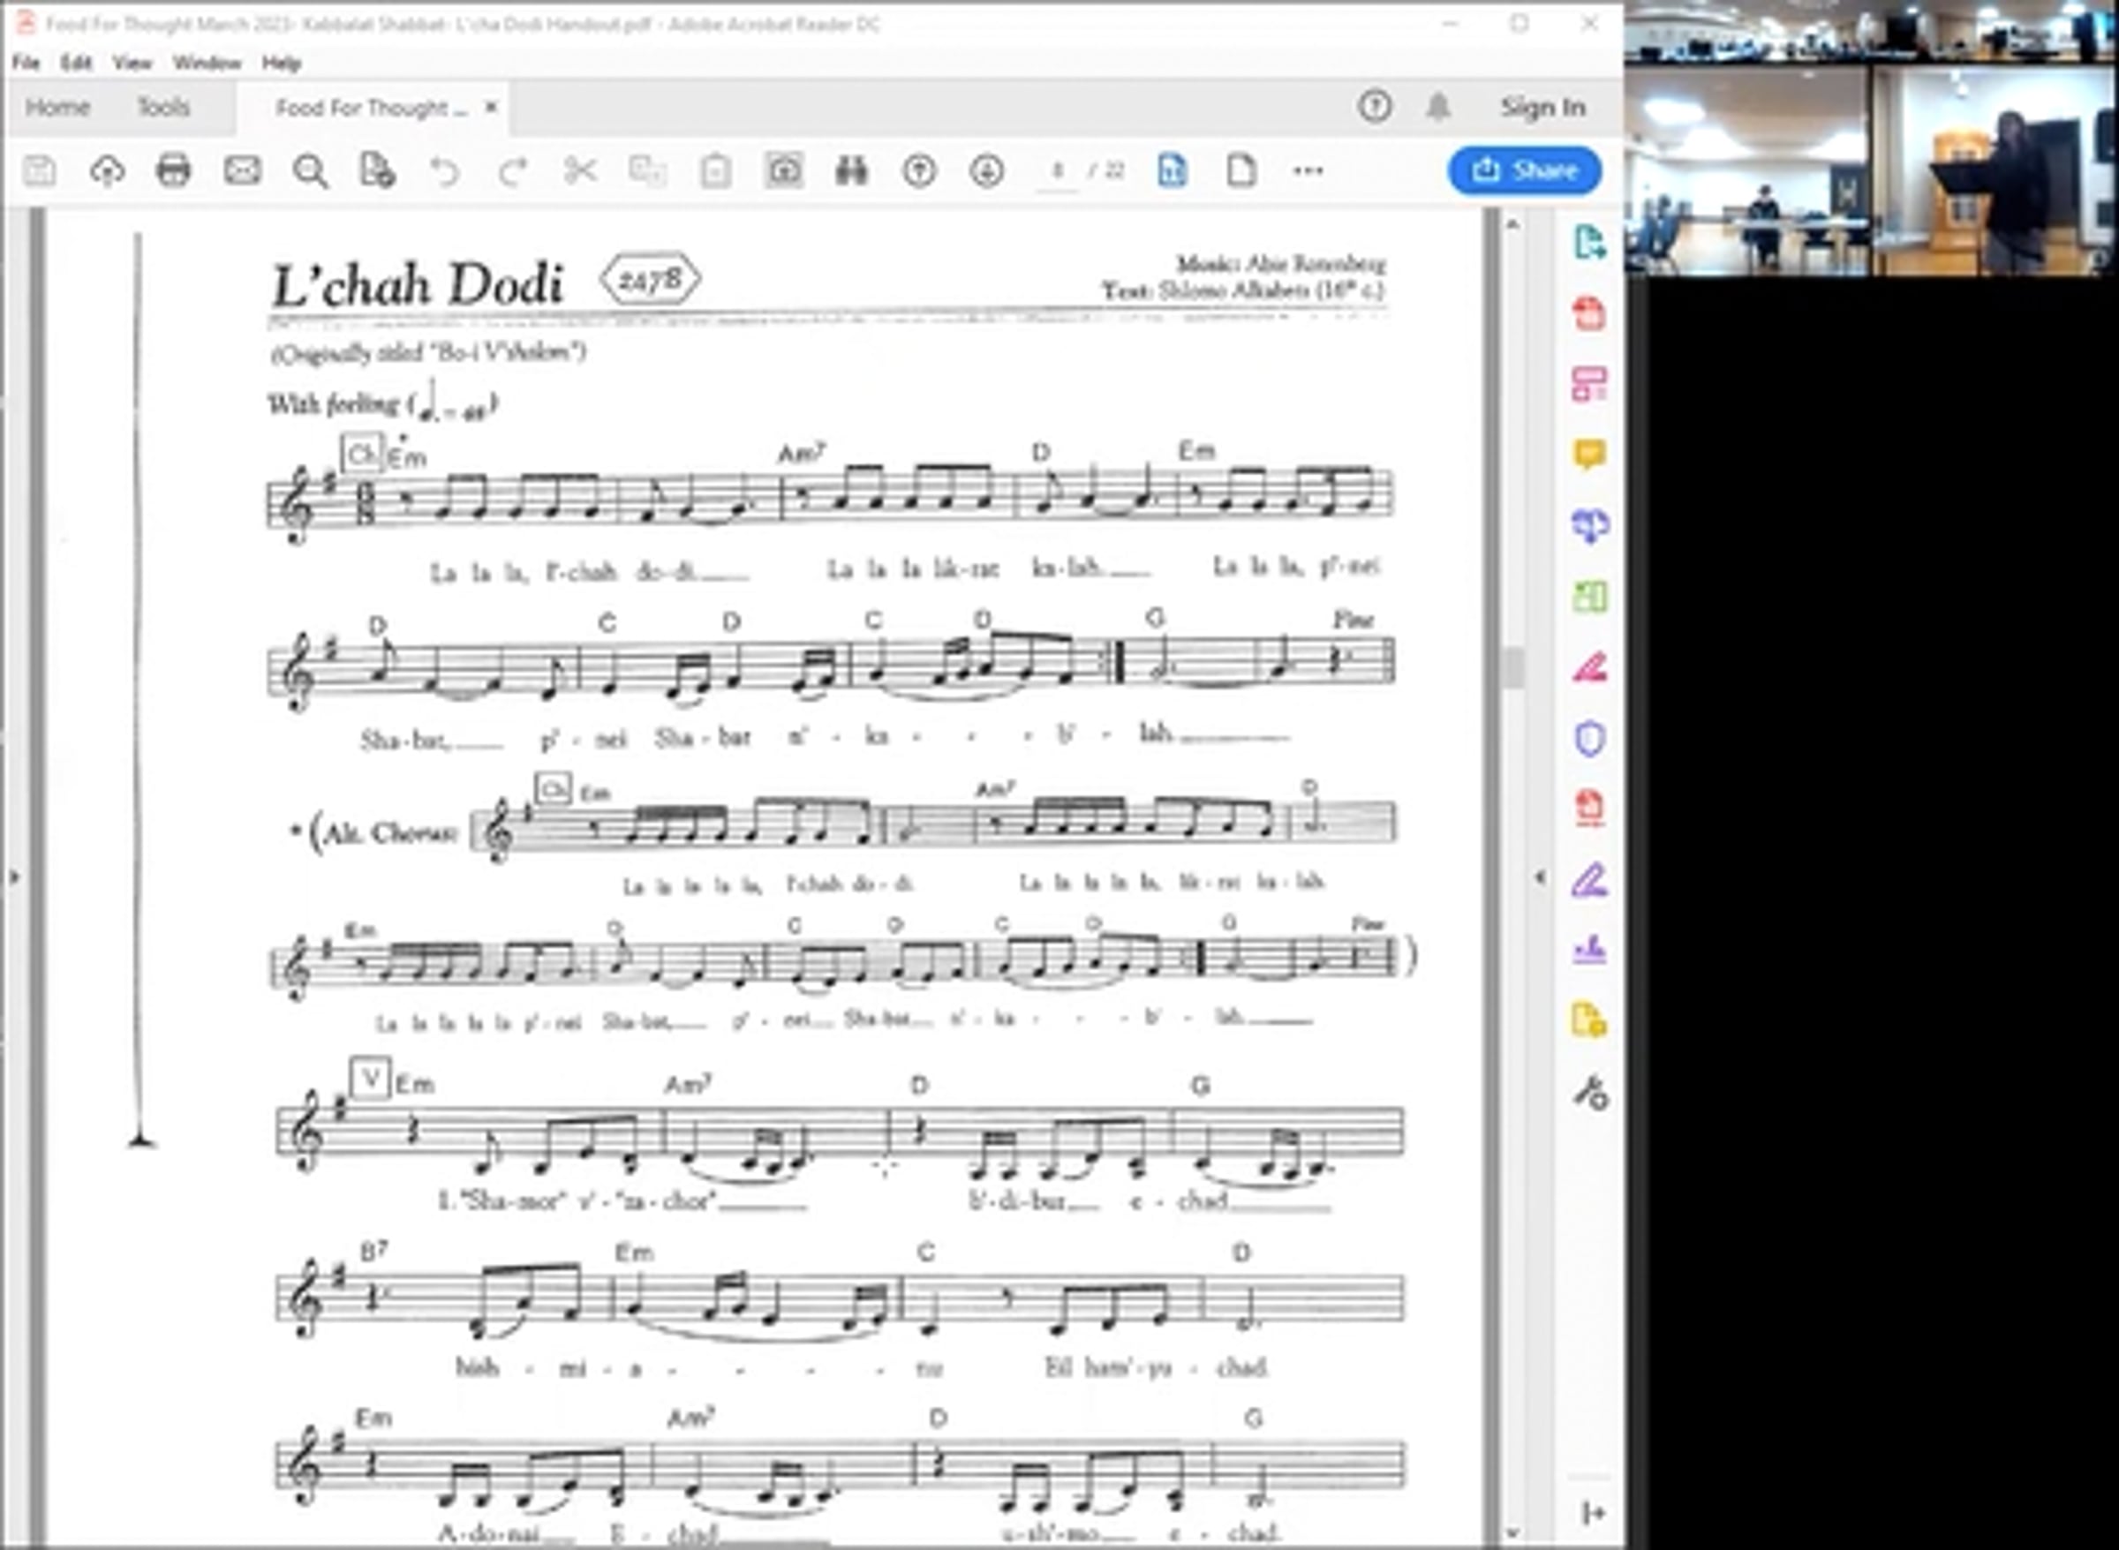Open Find text binoculars tool
This screenshot has height=1550, width=2119.
pyautogui.click(x=851, y=170)
